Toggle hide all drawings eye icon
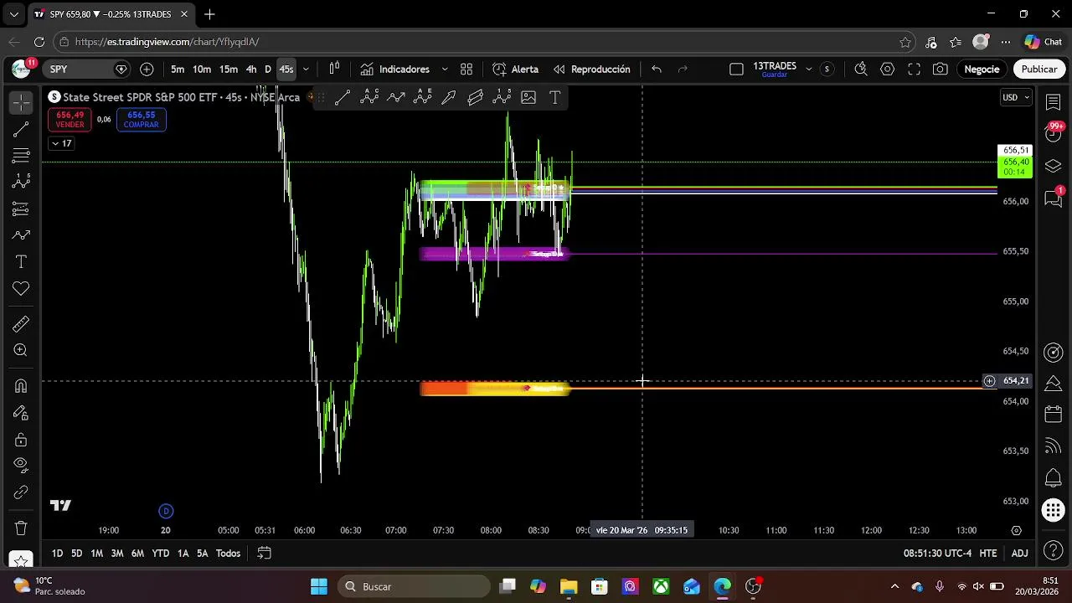The image size is (1072, 603). [21, 465]
